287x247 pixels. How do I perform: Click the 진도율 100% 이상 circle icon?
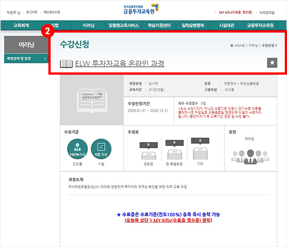(x=78, y=149)
